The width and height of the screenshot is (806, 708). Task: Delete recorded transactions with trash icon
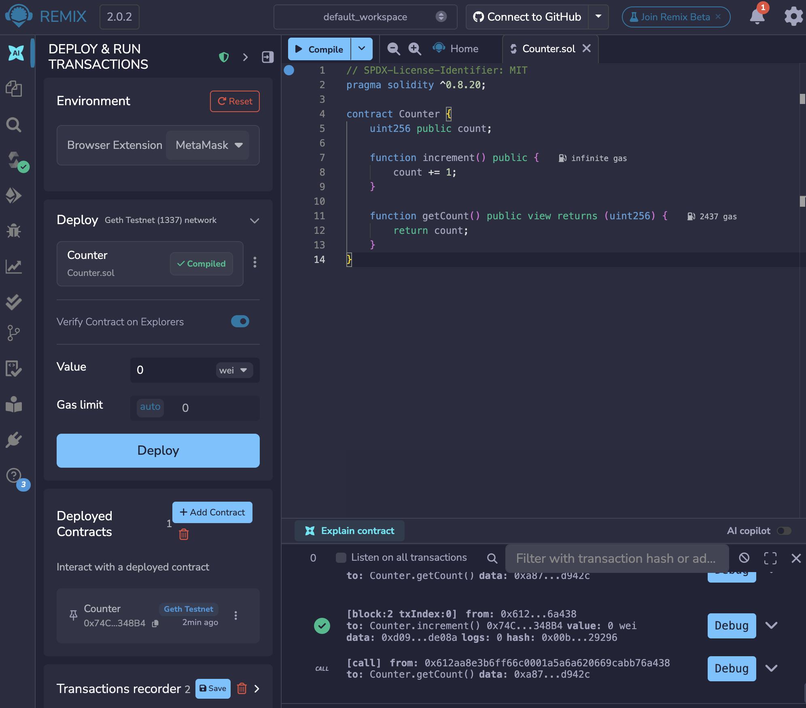(x=242, y=689)
